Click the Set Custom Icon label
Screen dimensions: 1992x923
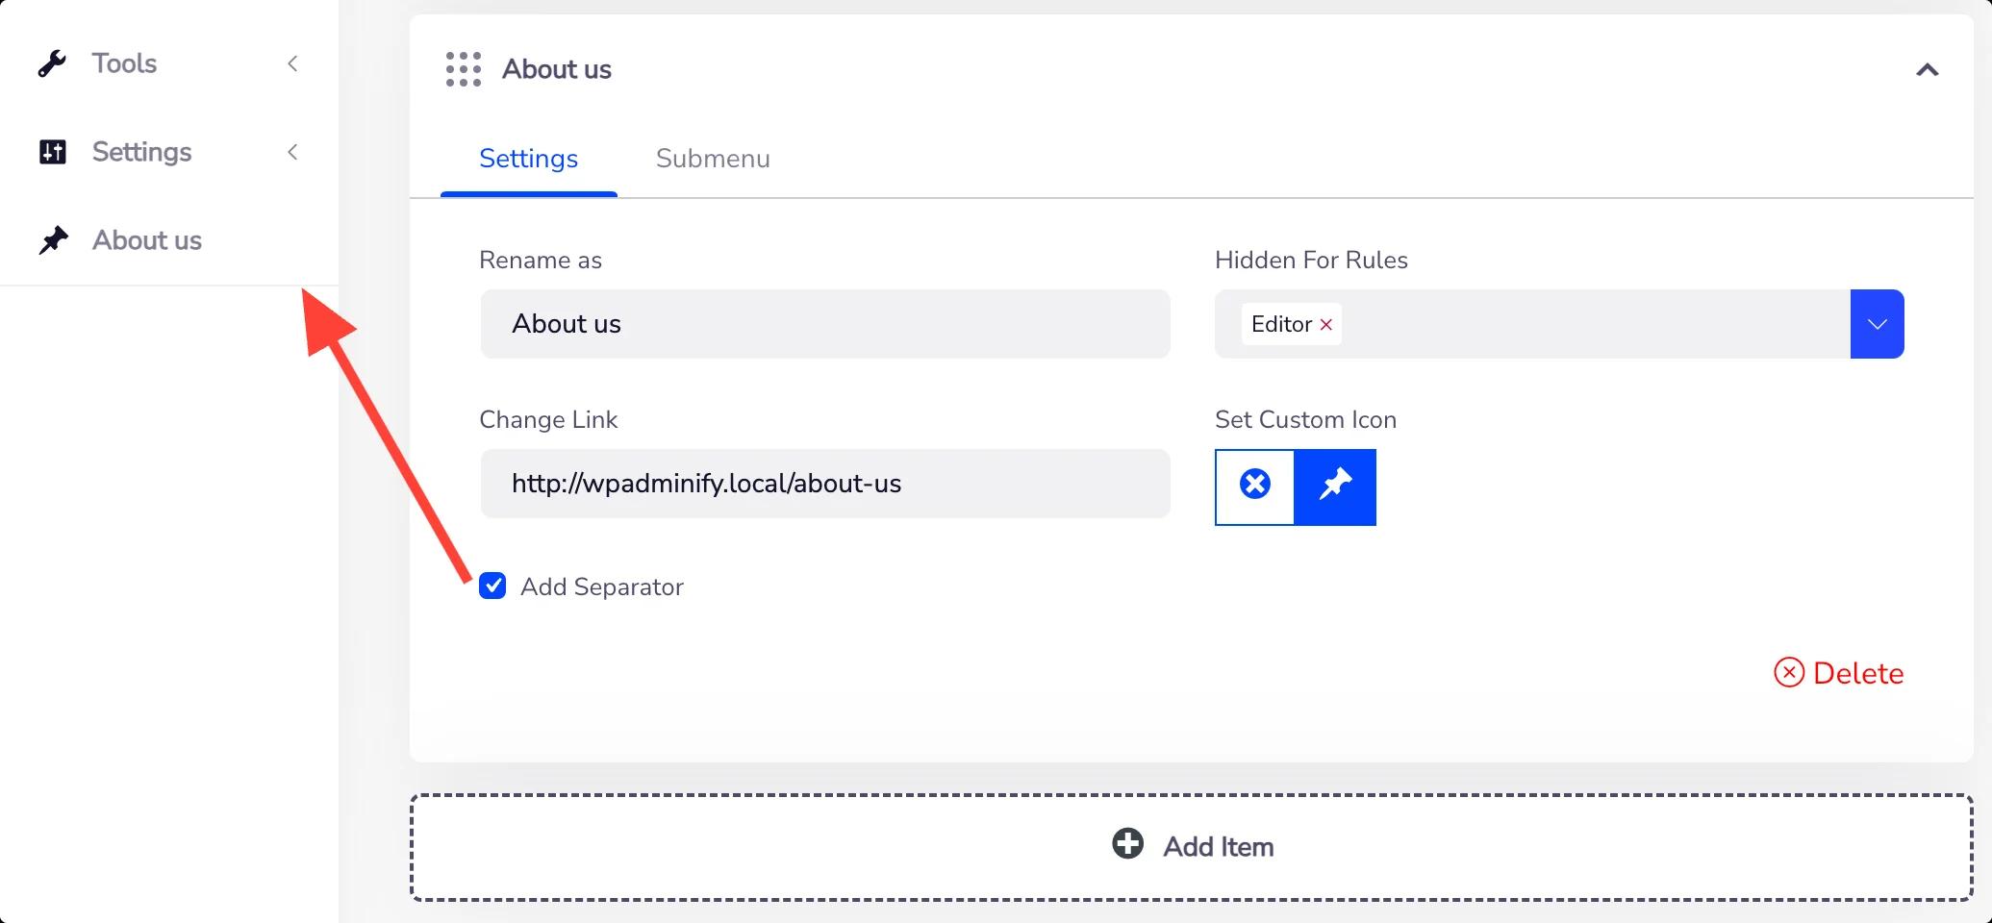coord(1305,419)
